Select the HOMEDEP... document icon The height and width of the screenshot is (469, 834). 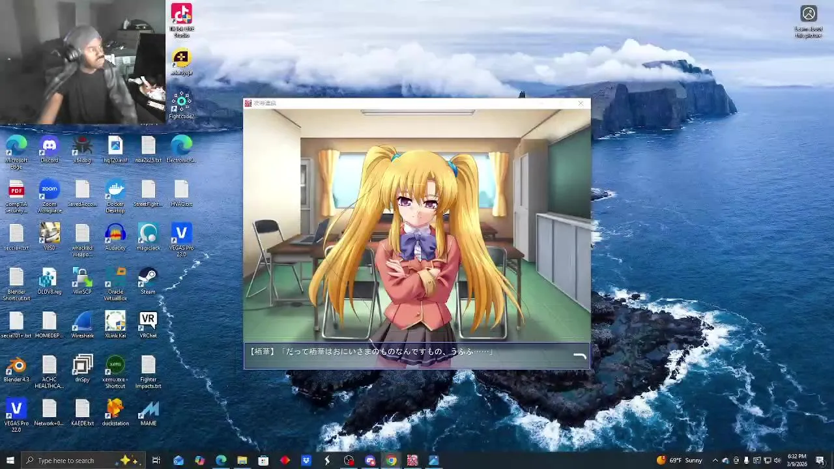click(x=50, y=324)
